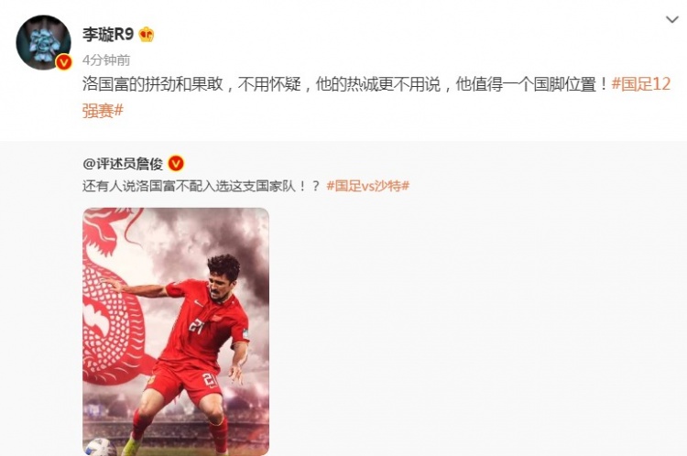The width and height of the screenshot is (687, 456).
Task: Click post text 他值得一个国脚位置
Action: (526, 83)
